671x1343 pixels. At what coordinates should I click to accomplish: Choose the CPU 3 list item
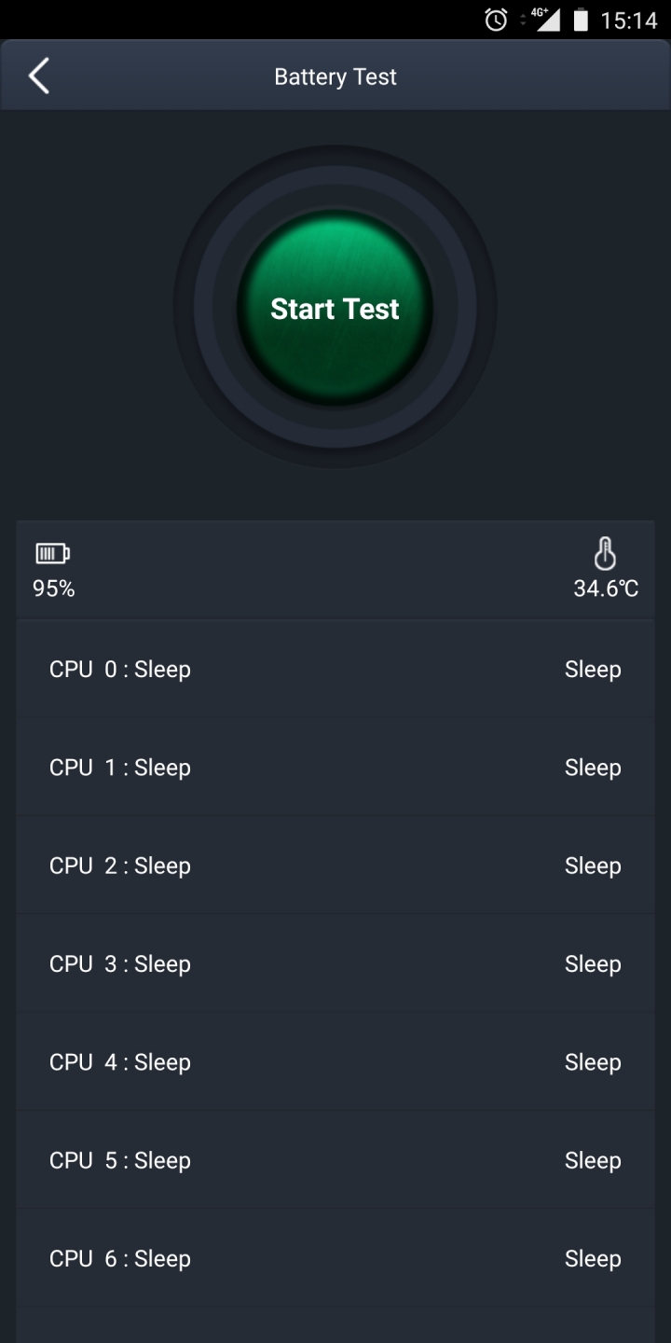[x=335, y=963]
